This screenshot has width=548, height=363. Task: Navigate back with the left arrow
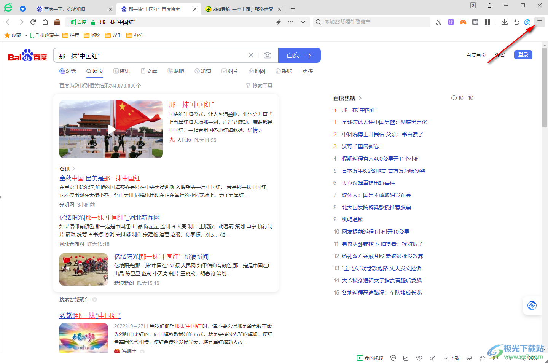(x=9, y=22)
